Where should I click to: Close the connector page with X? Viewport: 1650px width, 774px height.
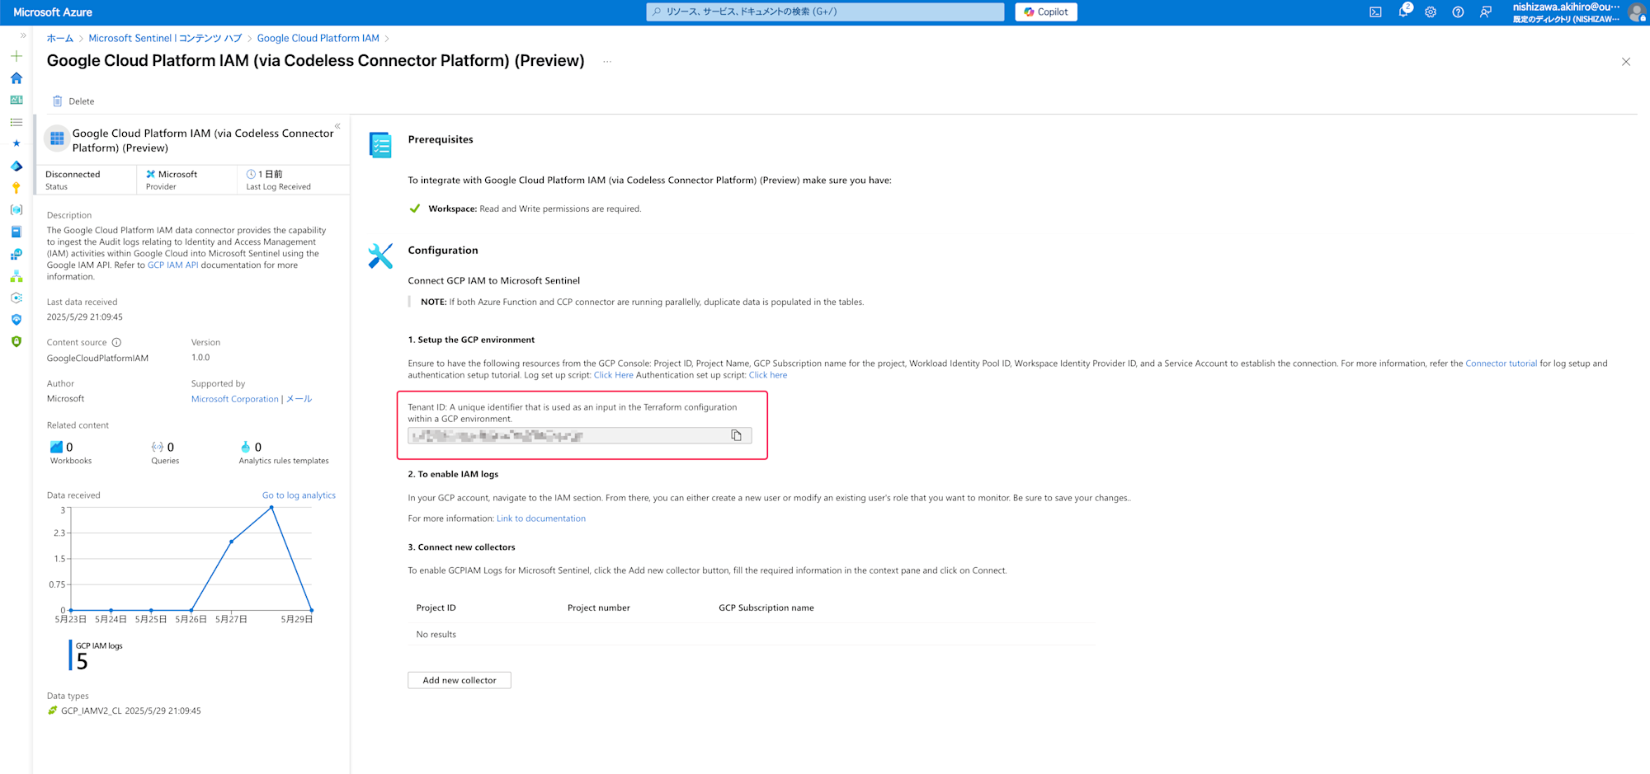(x=1625, y=62)
